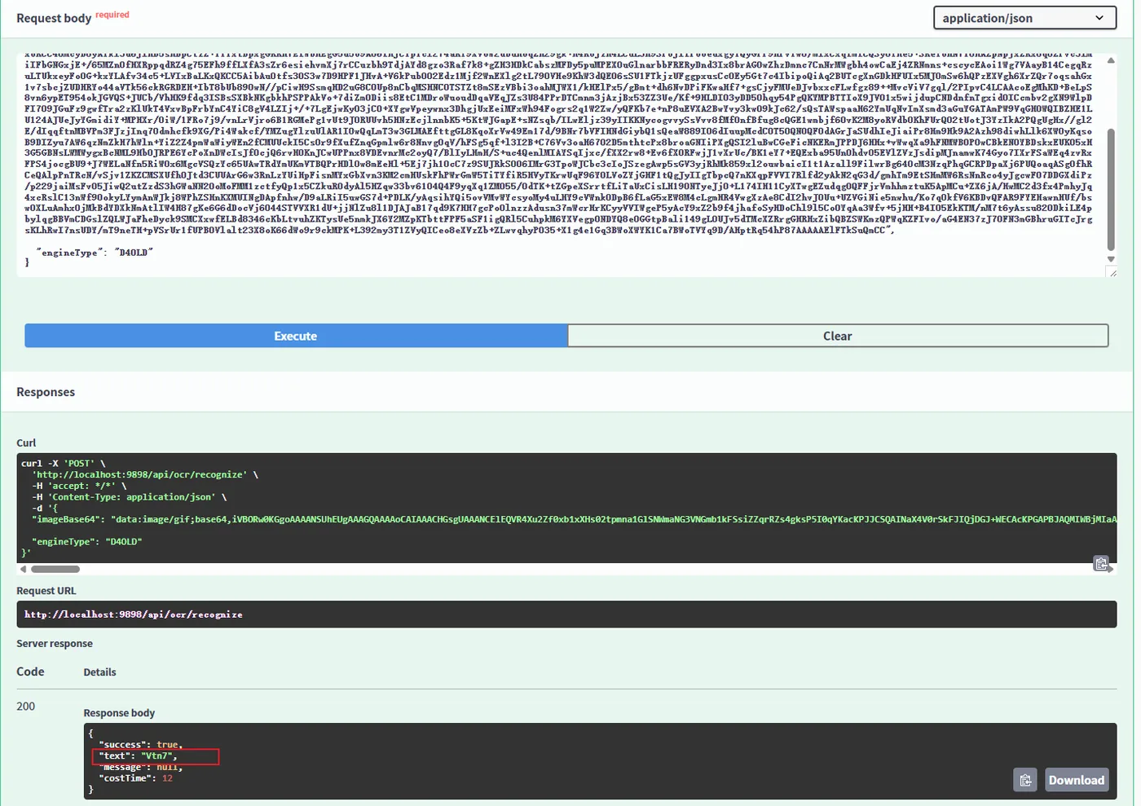The height and width of the screenshot is (806, 1141).
Task: Click the "Request URL" label
Action: [46, 591]
